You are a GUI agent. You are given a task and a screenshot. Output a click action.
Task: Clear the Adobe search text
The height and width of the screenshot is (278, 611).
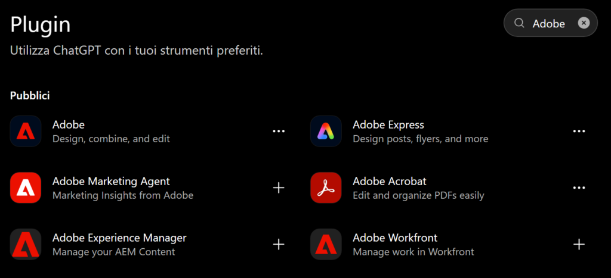click(x=584, y=23)
